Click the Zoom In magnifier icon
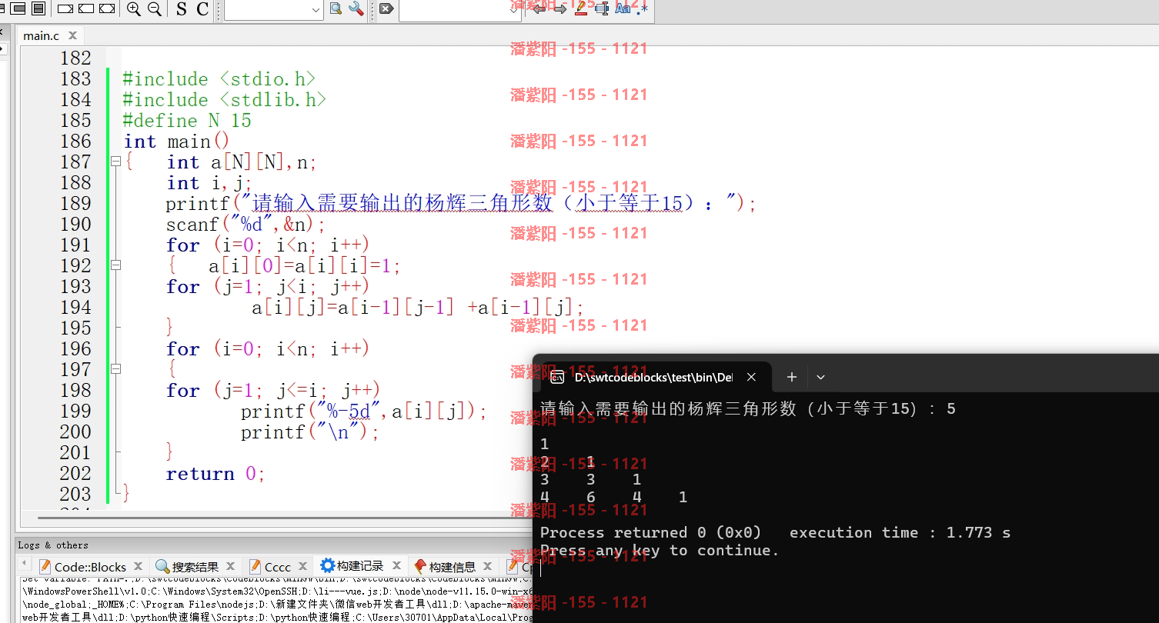 (x=133, y=9)
